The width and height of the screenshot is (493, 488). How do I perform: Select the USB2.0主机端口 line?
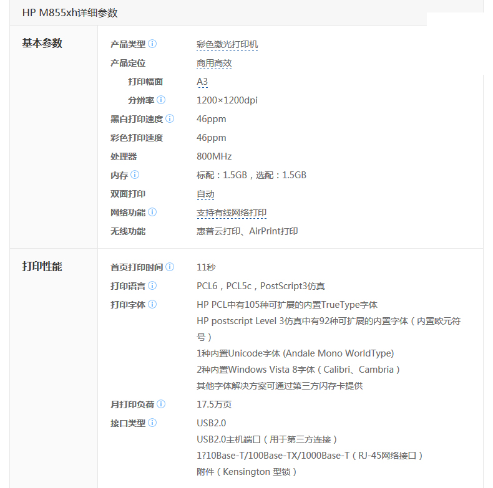point(266,439)
